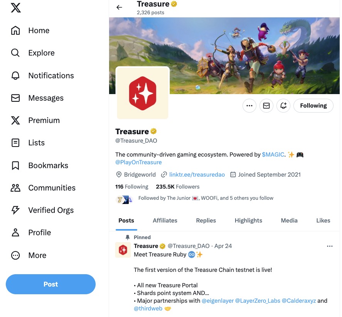The width and height of the screenshot is (342, 317).
Task: Open the Explore search icon
Action: pyautogui.click(x=15, y=53)
